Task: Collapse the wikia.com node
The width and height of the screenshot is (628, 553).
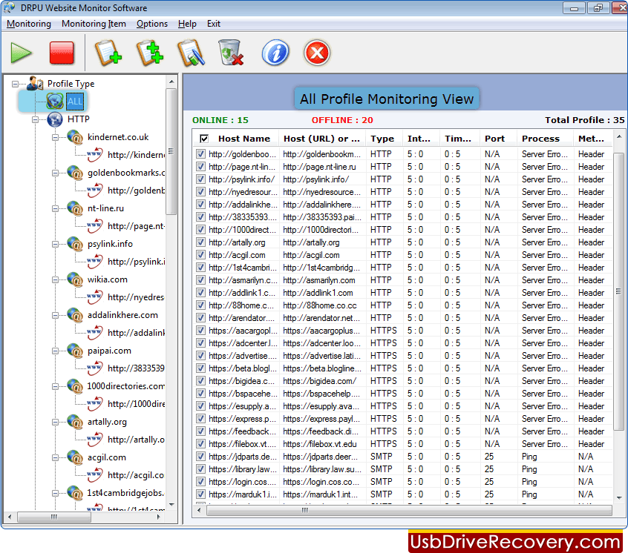Action: (x=55, y=279)
